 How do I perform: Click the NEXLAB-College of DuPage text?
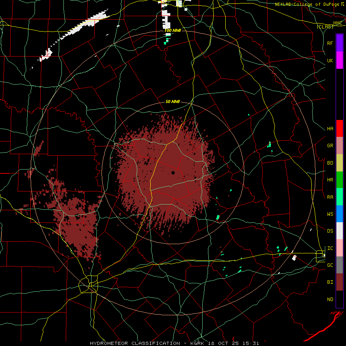(x=308, y=4)
